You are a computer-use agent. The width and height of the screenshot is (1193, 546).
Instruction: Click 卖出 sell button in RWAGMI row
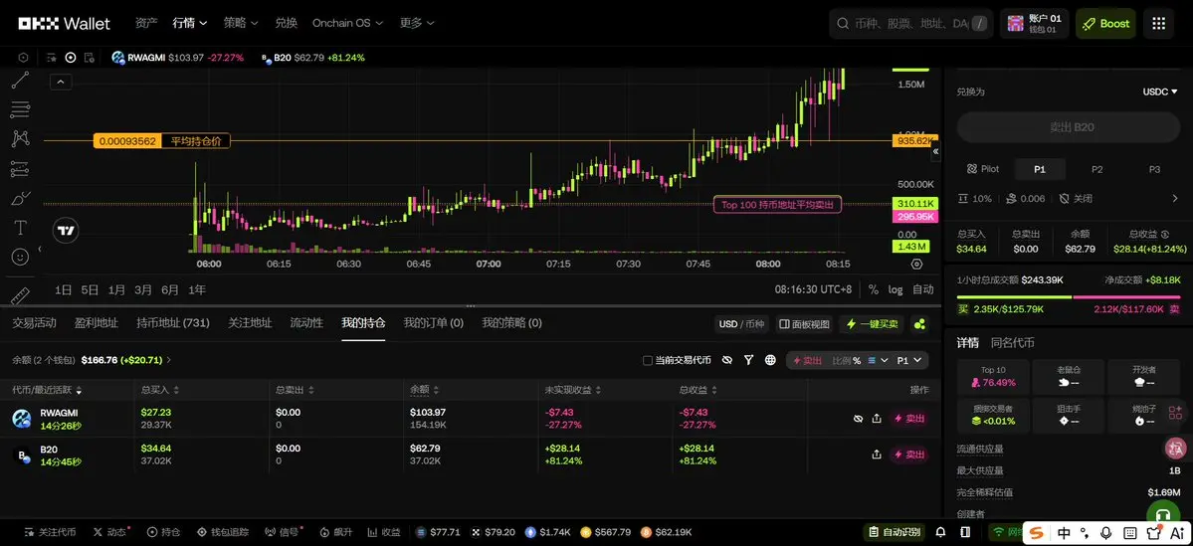[x=909, y=419]
